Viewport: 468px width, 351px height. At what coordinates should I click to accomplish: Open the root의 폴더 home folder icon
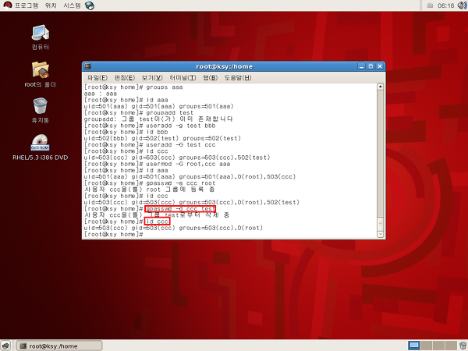click(x=41, y=74)
